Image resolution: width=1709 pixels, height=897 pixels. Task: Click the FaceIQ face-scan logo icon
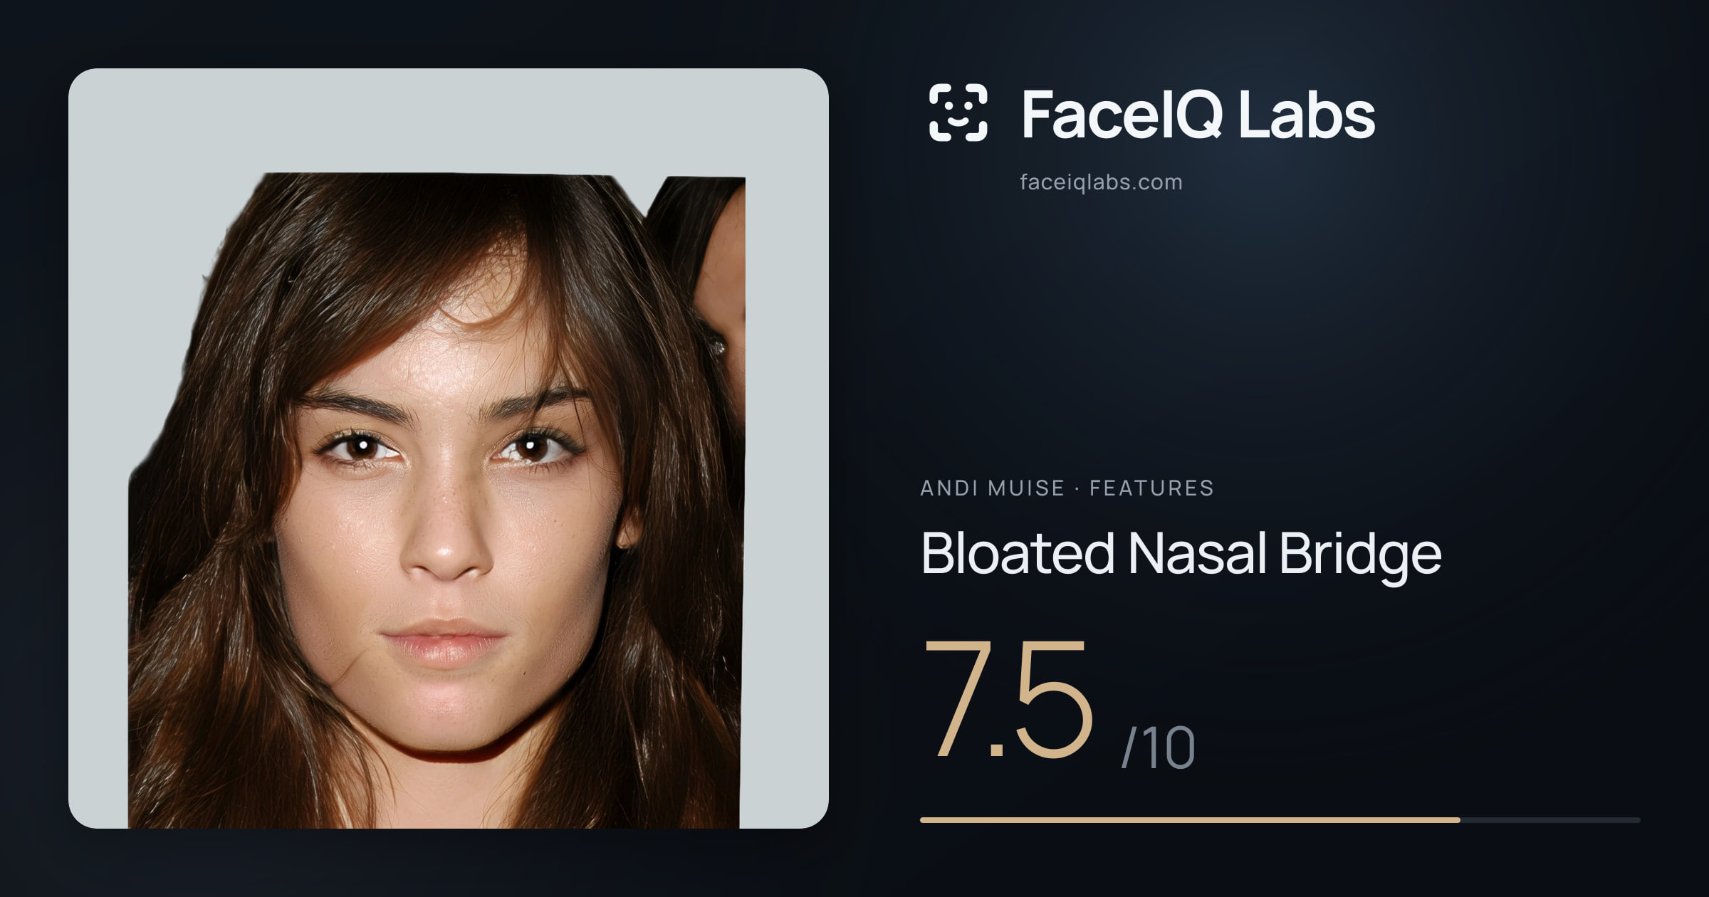958,112
